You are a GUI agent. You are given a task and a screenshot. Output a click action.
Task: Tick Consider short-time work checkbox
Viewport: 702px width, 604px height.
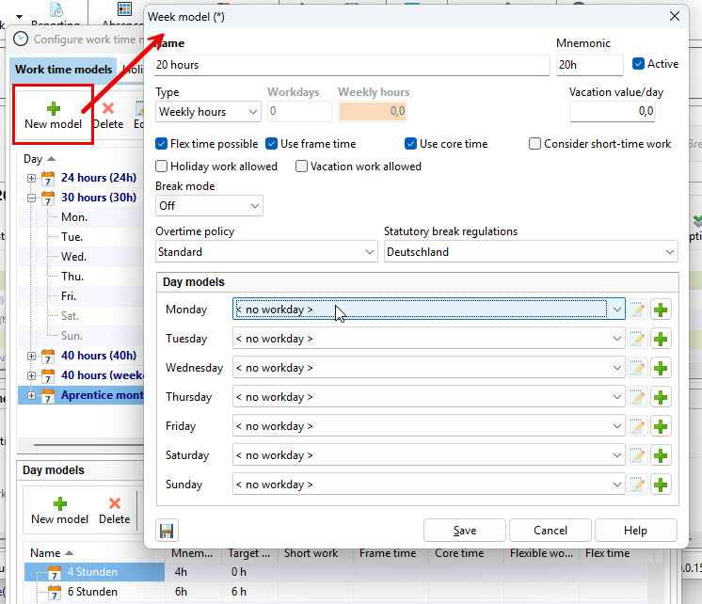coord(535,144)
